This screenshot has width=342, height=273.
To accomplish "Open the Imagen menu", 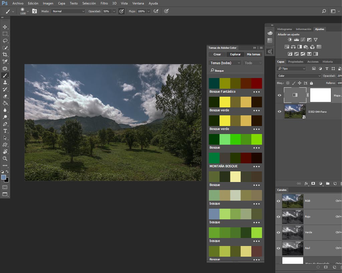I will [48, 3].
